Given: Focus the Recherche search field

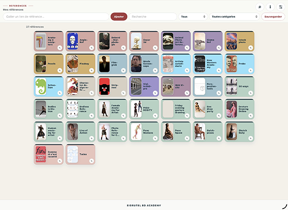Looking at the screenshot, I should (153, 17).
